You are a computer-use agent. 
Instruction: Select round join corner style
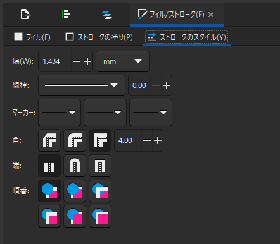75,140
